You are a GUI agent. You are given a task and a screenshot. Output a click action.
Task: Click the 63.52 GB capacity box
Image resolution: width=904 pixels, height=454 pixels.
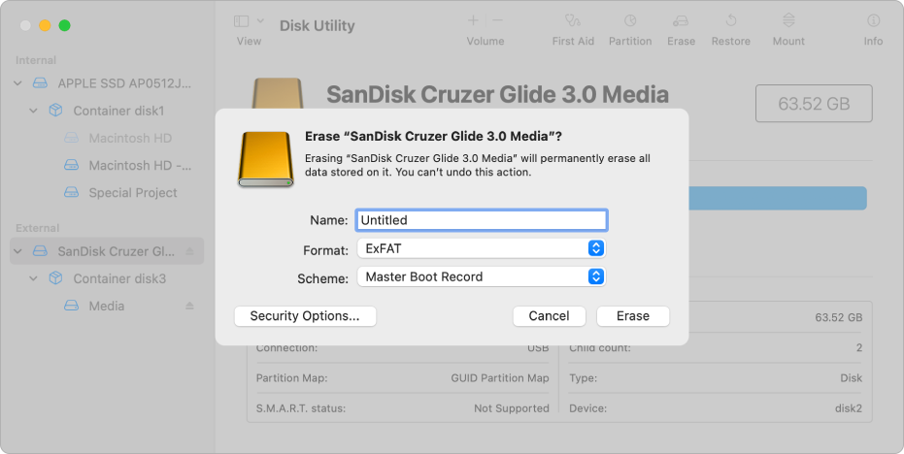click(x=814, y=104)
